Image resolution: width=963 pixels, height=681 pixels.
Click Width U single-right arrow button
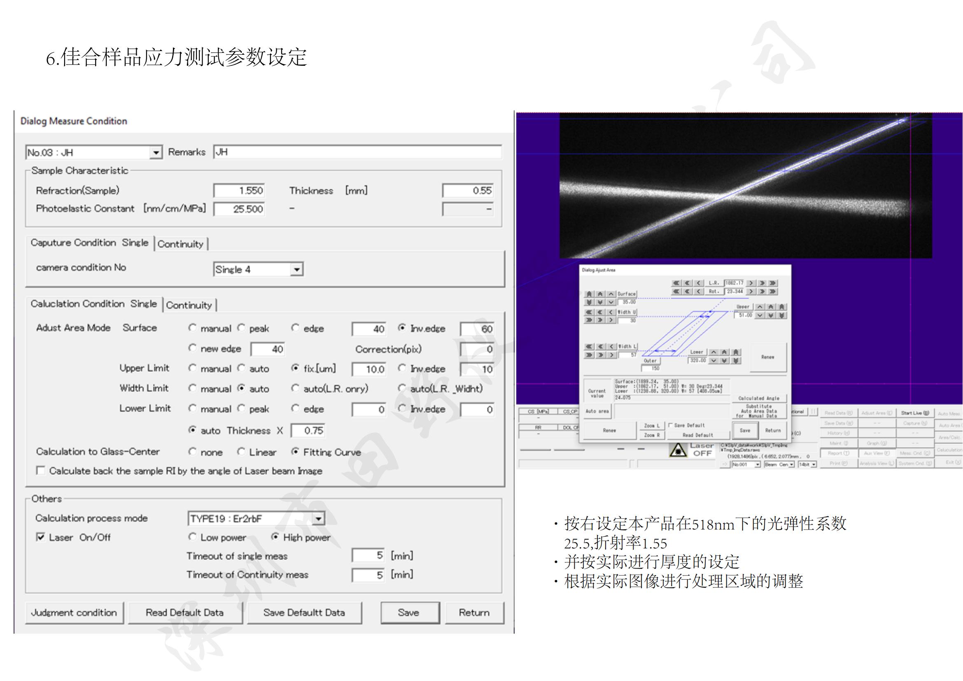(x=611, y=320)
